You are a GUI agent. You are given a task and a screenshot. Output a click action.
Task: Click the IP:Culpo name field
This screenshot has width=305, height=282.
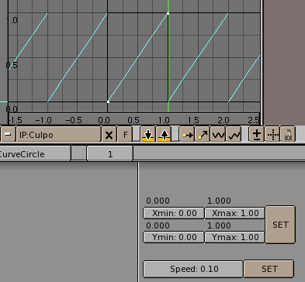tap(59, 135)
